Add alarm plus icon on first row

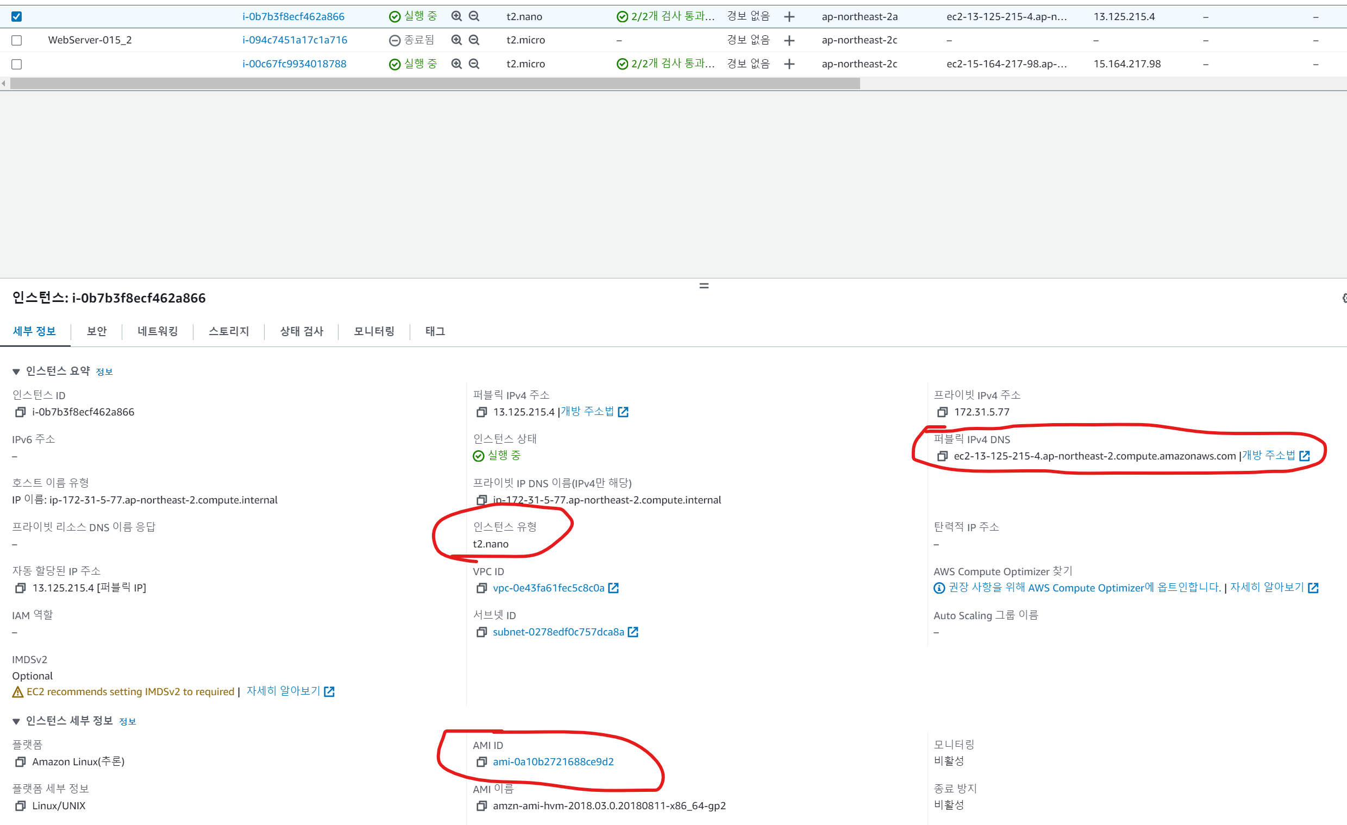(x=789, y=16)
